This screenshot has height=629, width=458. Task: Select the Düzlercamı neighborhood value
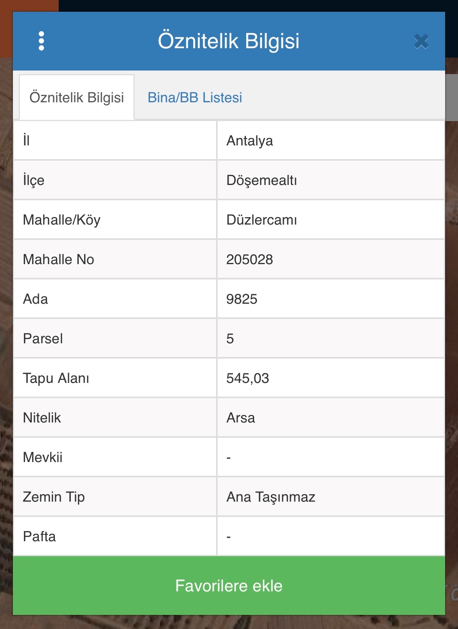(261, 220)
